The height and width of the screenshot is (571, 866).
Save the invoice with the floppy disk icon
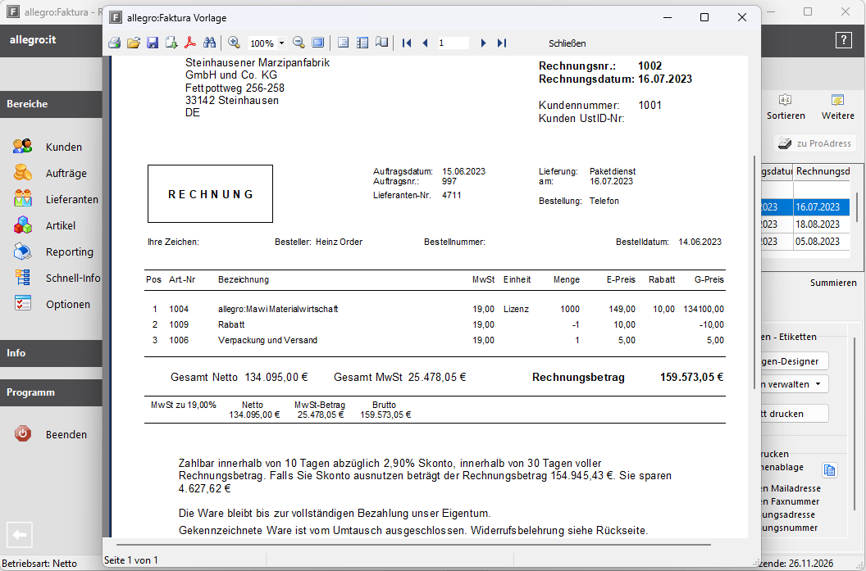coord(153,43)
